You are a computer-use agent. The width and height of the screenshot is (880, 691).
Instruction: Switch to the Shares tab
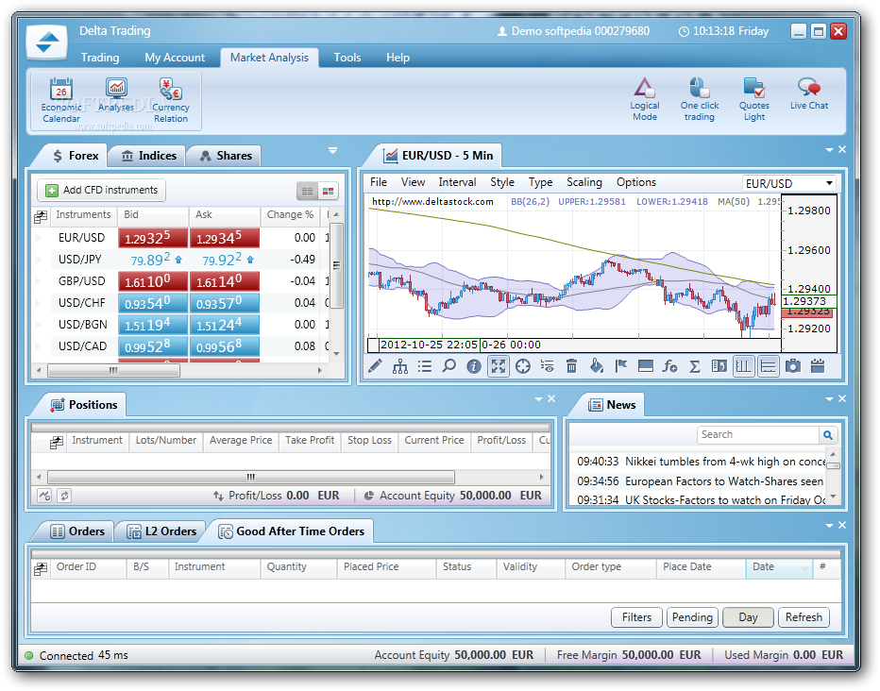(x=226, y=156)
